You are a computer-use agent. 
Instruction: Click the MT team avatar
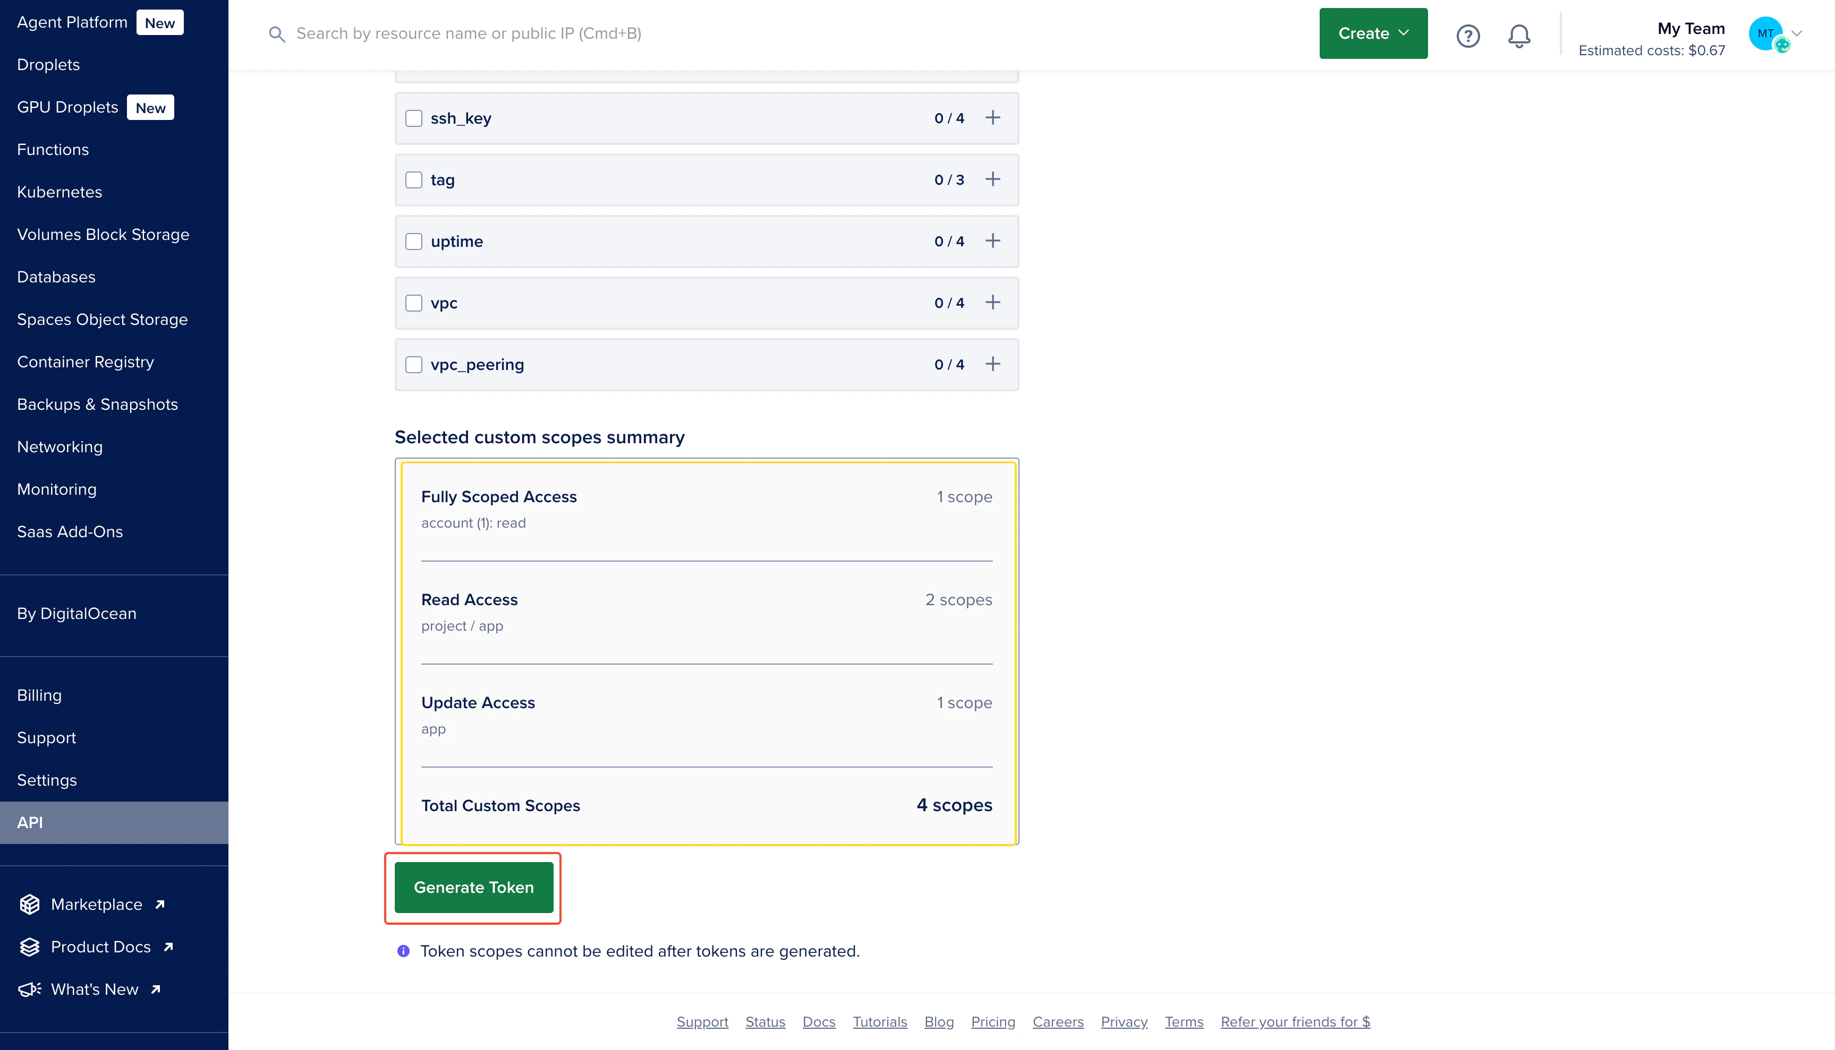pos(1766,33)
